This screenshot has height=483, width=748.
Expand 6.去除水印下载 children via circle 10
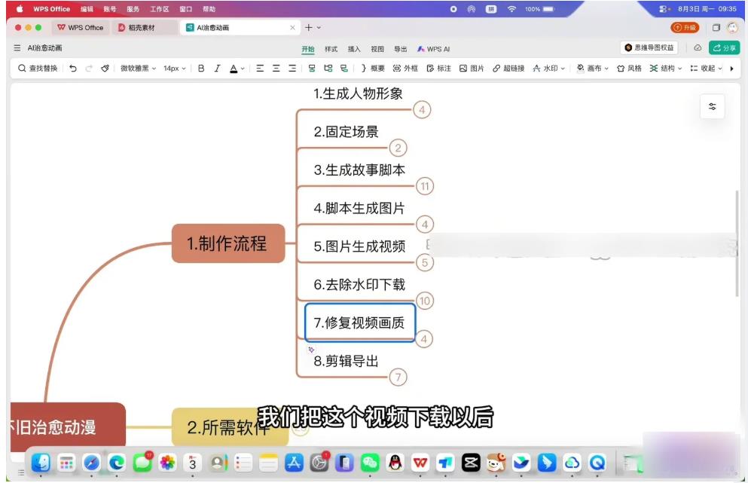click(425, 301)
